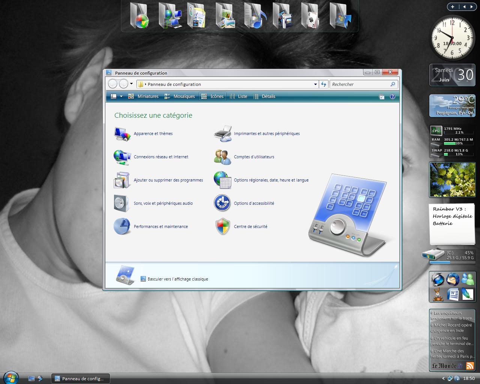Viewport: 480px width, 384px height.
Task: Click the Back navigation button
Action: click(113, 84)
